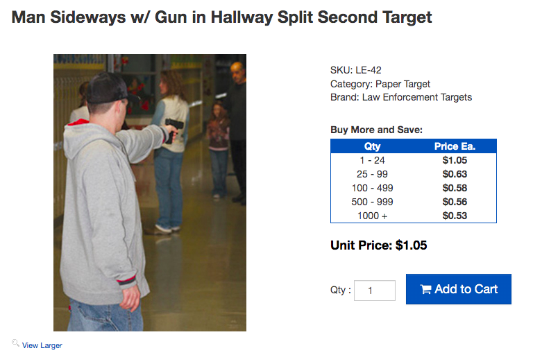The image size is (533, 364).
Task: Focus the Qty input field
Action: click(x=374, y=291)
